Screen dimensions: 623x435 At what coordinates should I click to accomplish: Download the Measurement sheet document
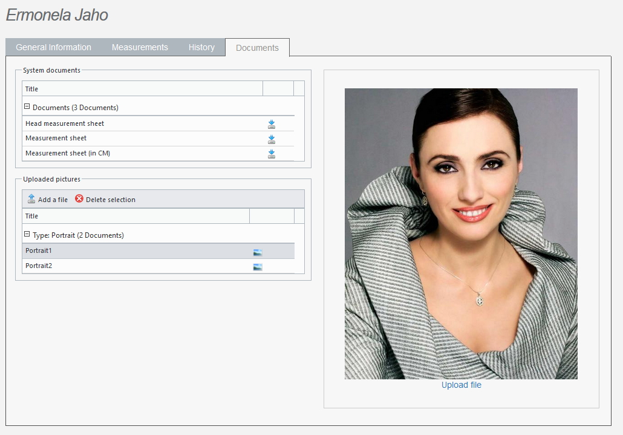point(272,139)
